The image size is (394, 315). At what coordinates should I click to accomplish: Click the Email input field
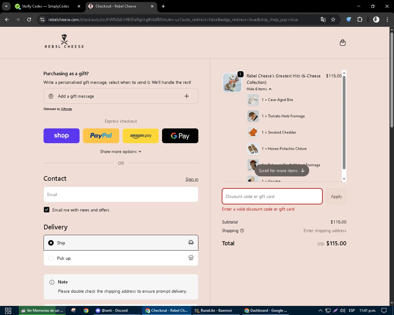point(121,195)
